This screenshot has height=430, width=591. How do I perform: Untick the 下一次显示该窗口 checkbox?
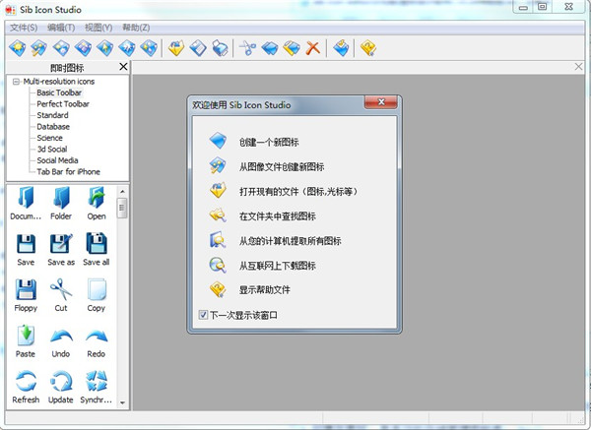click(x=204, y=315)
